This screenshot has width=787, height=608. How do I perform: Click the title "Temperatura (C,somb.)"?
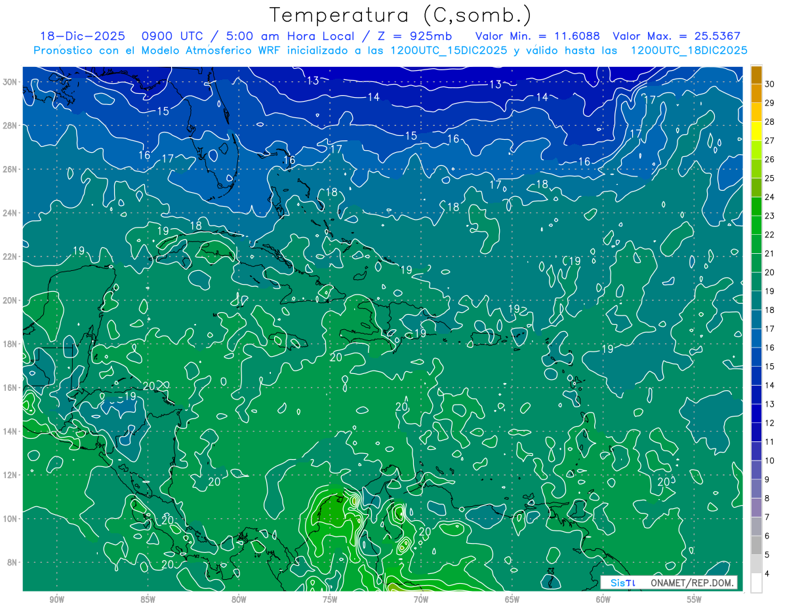tap(400, 15)
